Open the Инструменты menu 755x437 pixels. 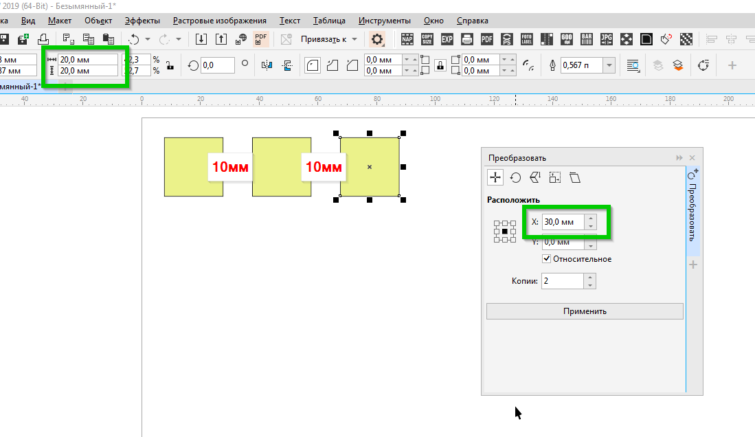click(384, 21)
